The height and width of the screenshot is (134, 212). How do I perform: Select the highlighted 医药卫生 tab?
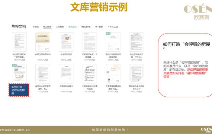[73, 27]
